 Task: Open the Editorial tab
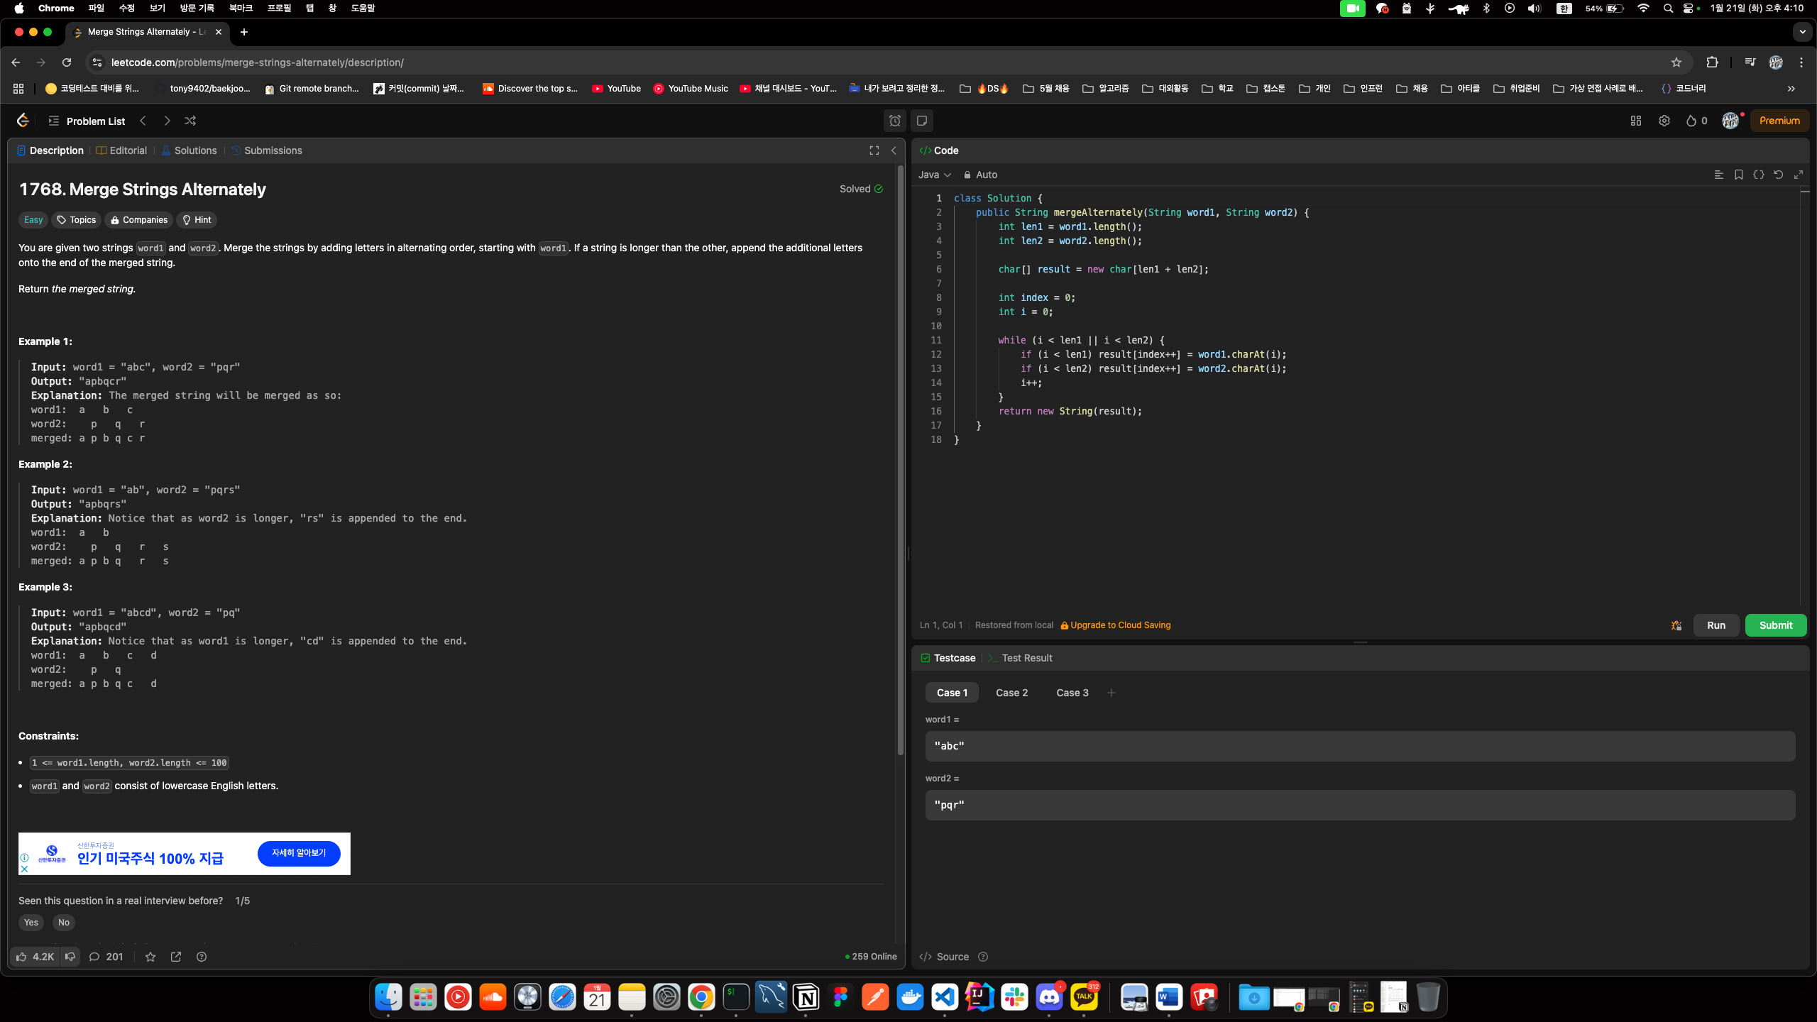click(x=121, y=150)
